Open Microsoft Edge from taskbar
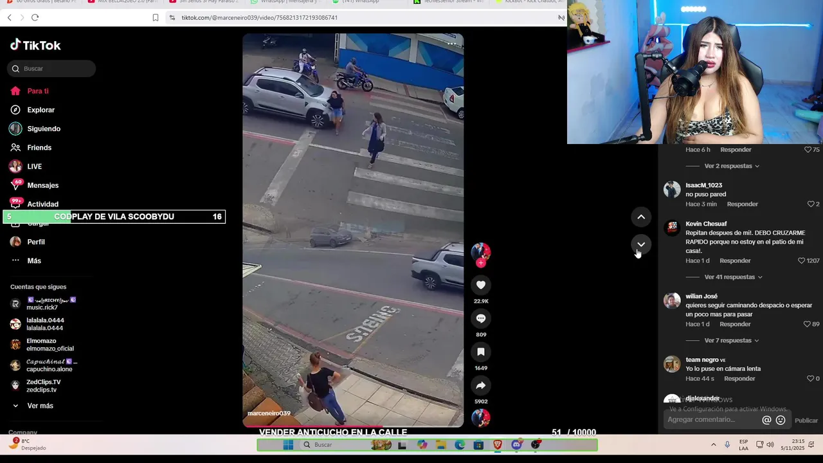 tap(460, 445)
